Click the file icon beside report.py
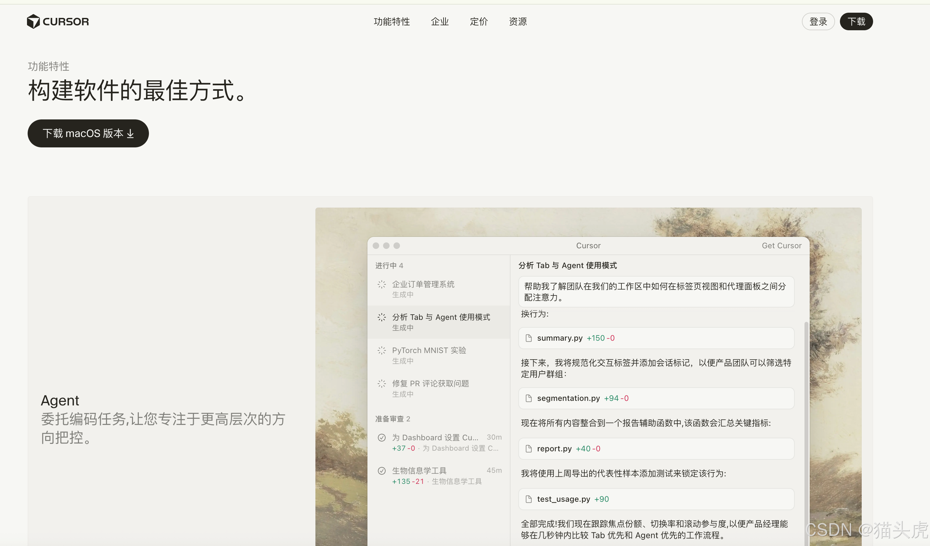930x546 pixels. [529, 448]
